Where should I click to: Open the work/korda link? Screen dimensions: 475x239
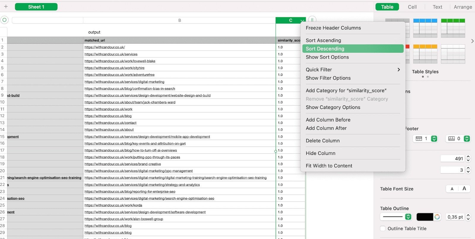coord(113,205)
